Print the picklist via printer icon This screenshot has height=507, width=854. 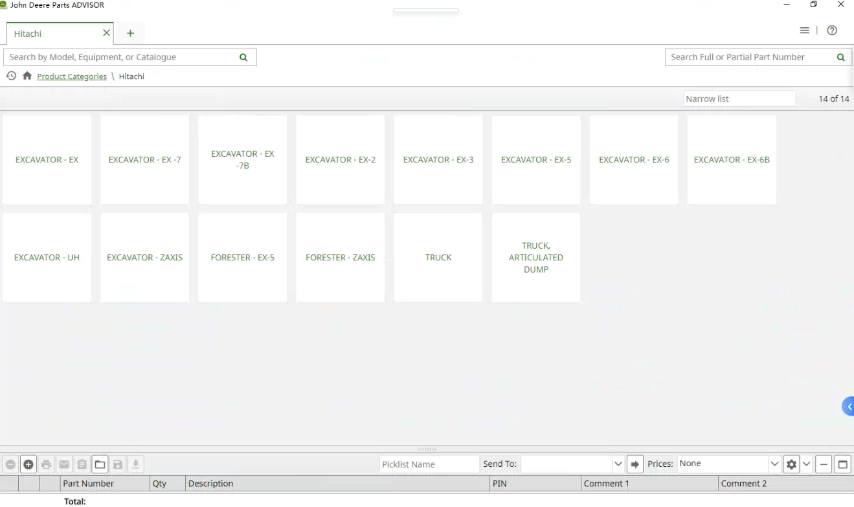click(47, 464)
